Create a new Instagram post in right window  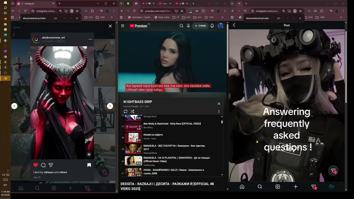(x=296, y=187)
